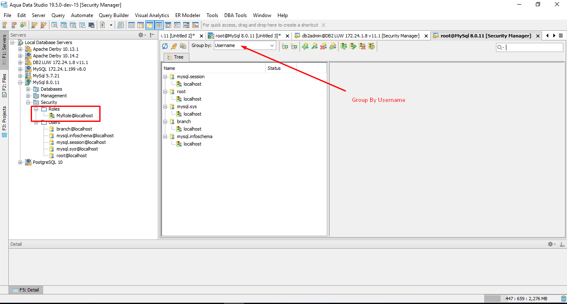
Task: Click the first magnifier window icon in toolbar
Action: click(54, 25)
